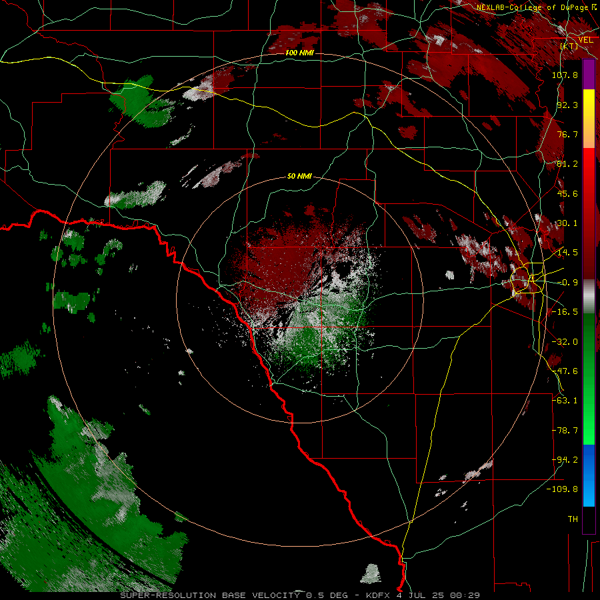Screen dimensions: 600x600
Task: Click the 76.7 legend value
Action: pos(567,134)
